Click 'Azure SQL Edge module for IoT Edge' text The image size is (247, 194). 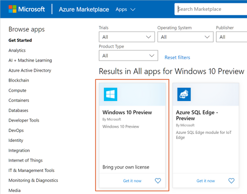(x=204, y=135)
